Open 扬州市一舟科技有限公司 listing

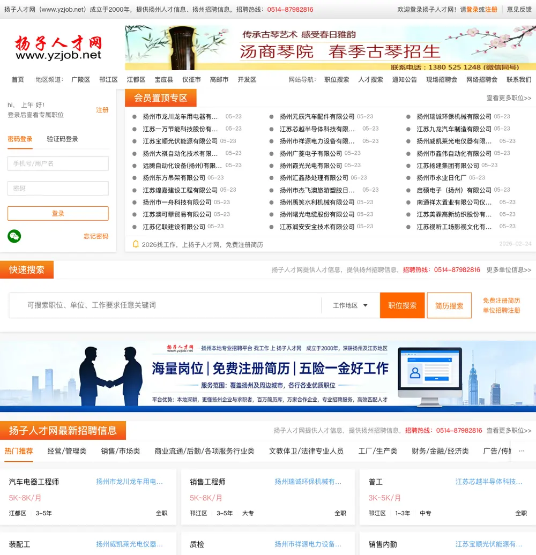(x=177, y=202)
